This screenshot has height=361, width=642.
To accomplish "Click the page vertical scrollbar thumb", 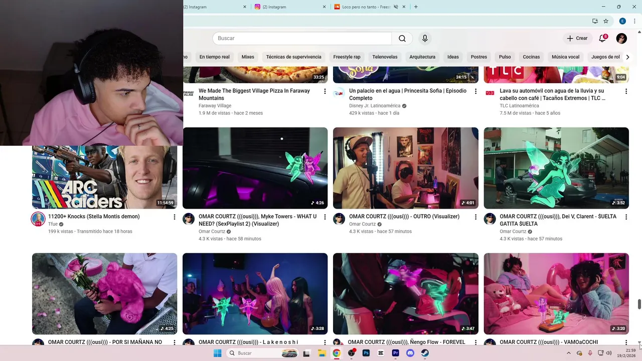I will (x=639, y=304).
